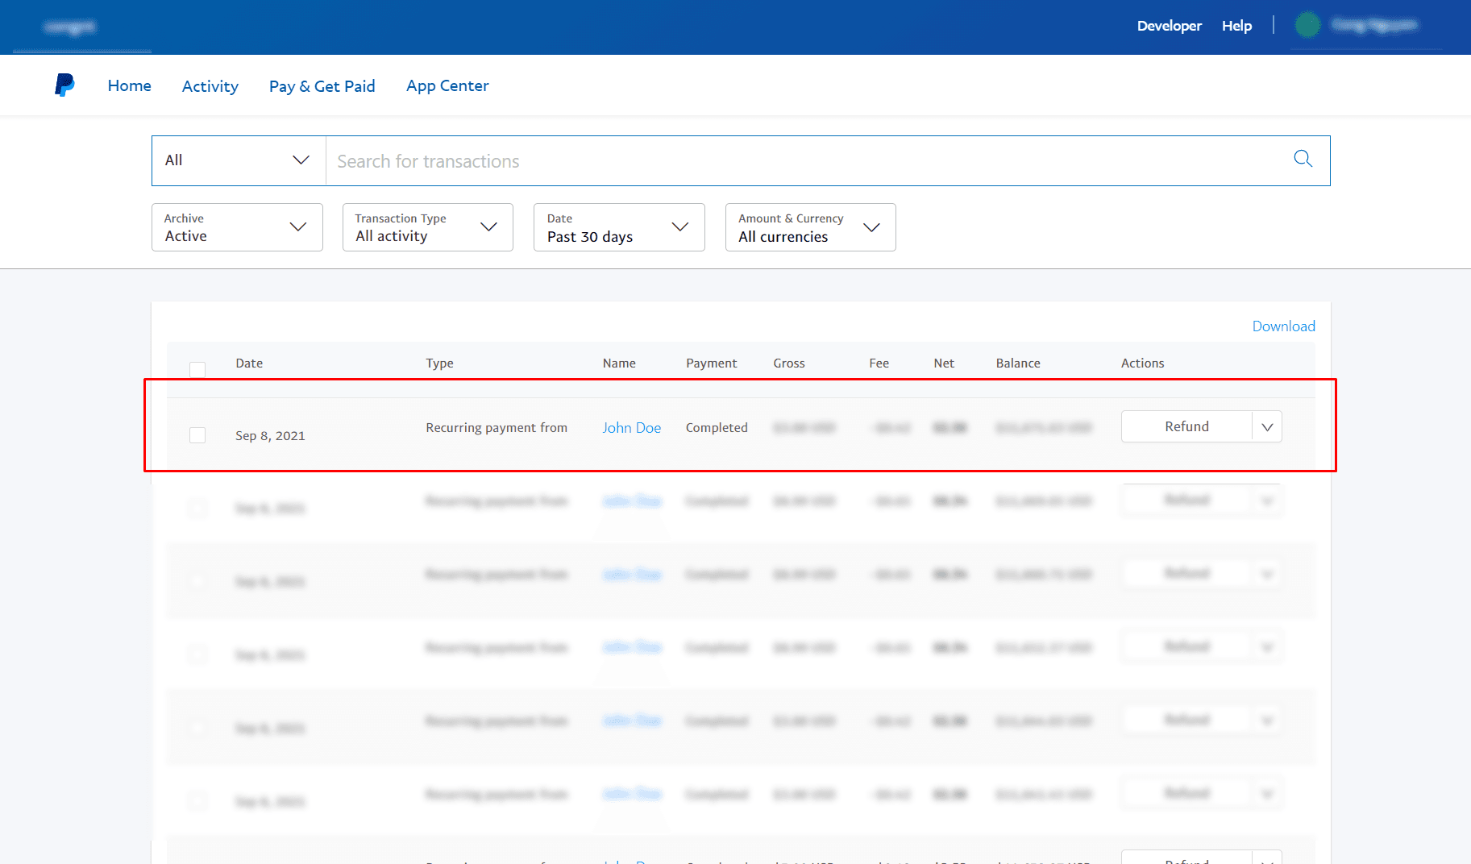Viewport: 1471px width, 864px height.
Task: Open the arrow next to the first Refund button
Action: [1266, 427]
